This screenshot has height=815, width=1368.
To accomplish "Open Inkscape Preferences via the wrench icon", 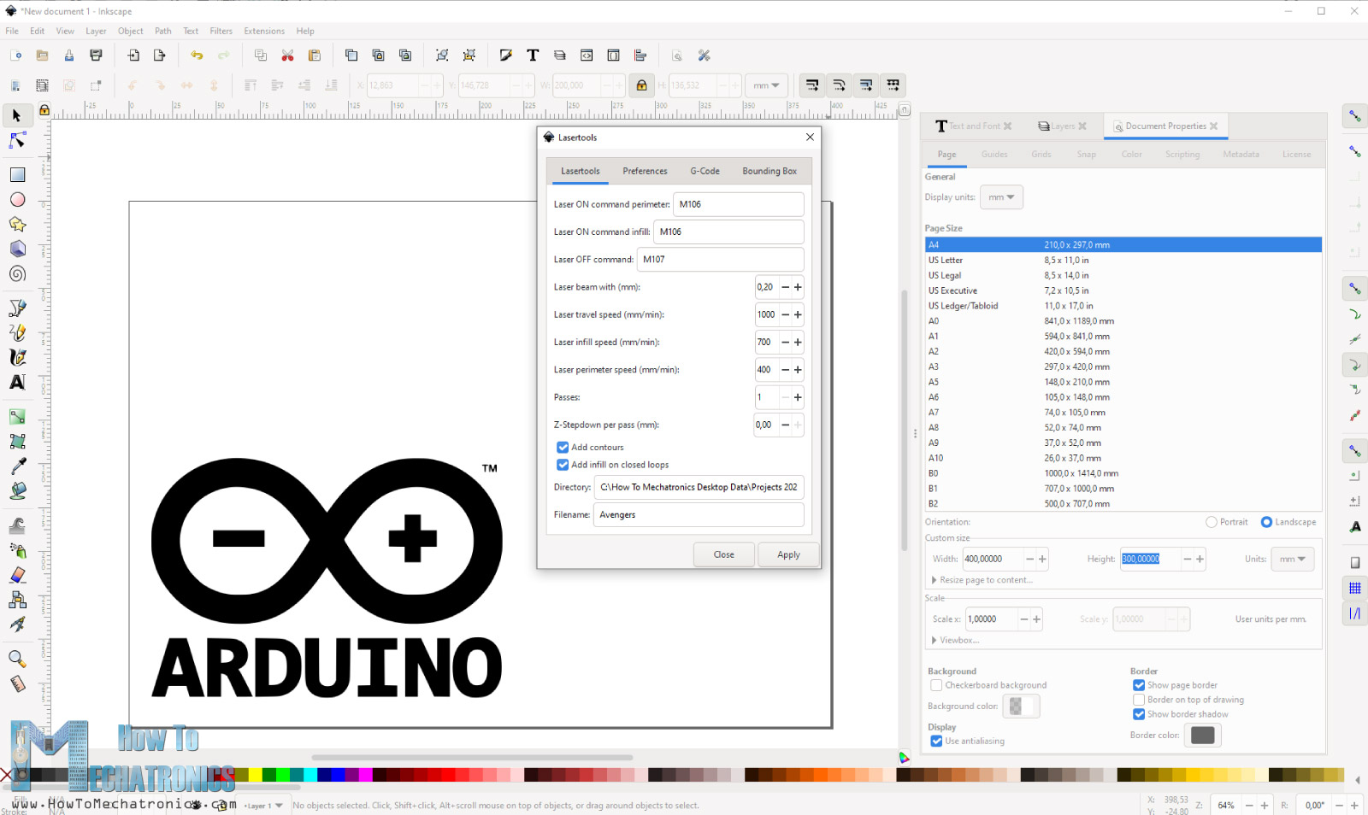I will [704, 55].
